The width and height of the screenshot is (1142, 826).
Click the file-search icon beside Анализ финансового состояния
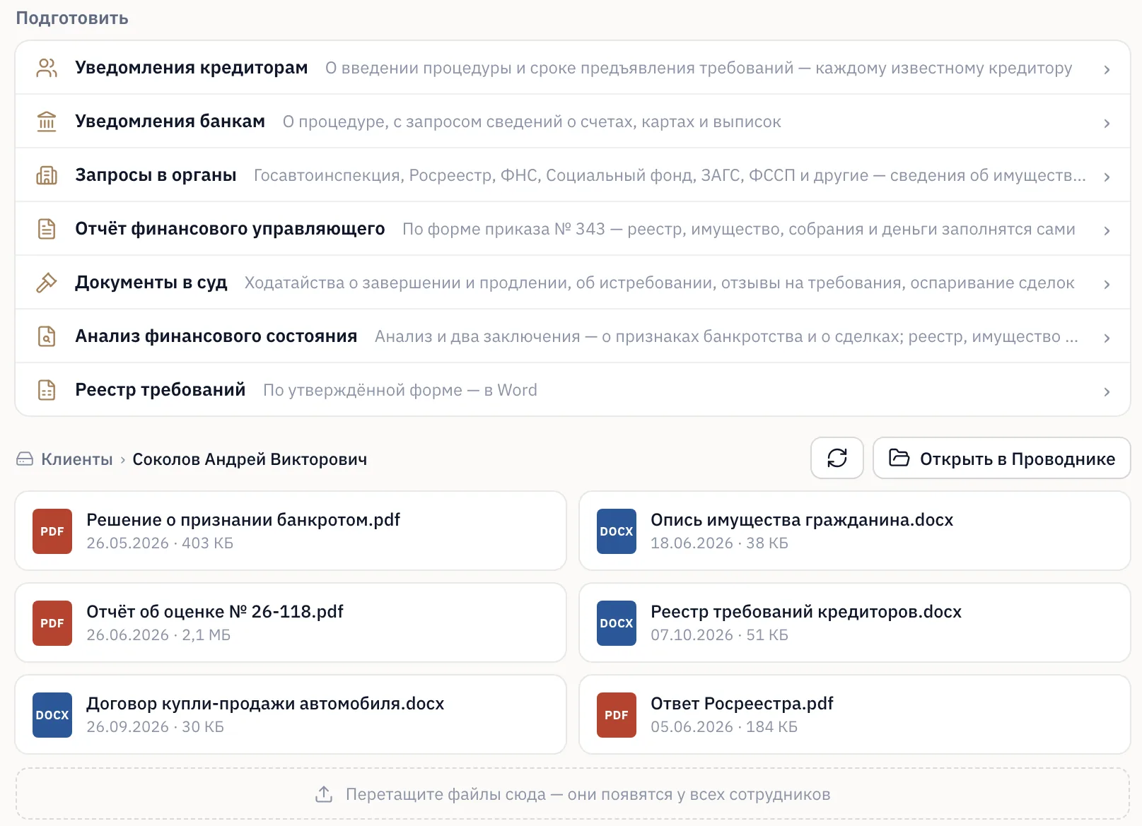(47, 336)
